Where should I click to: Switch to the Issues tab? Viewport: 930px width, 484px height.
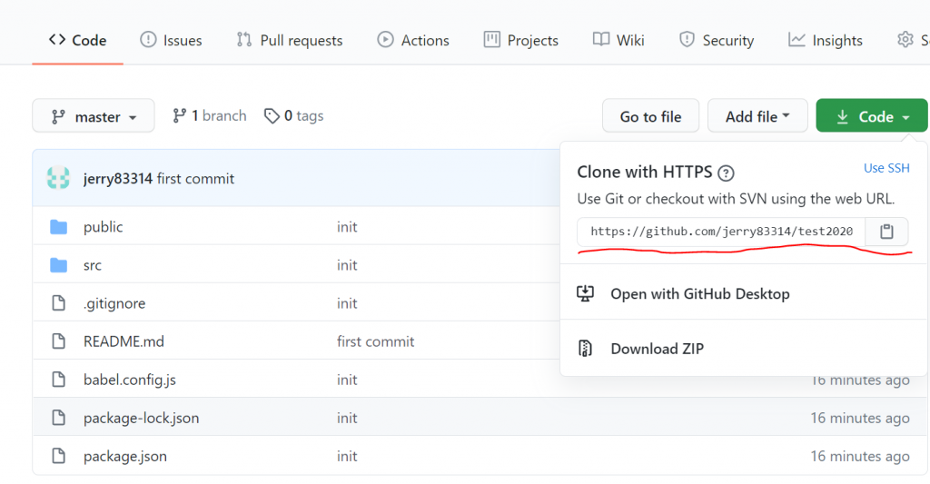(171, 40)
